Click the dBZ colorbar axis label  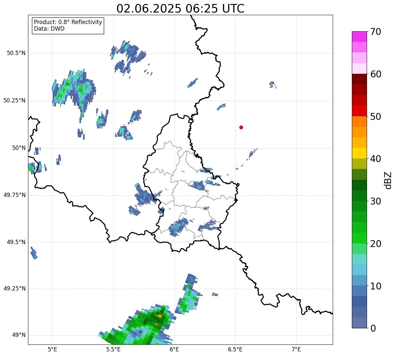tap(388, 180)
